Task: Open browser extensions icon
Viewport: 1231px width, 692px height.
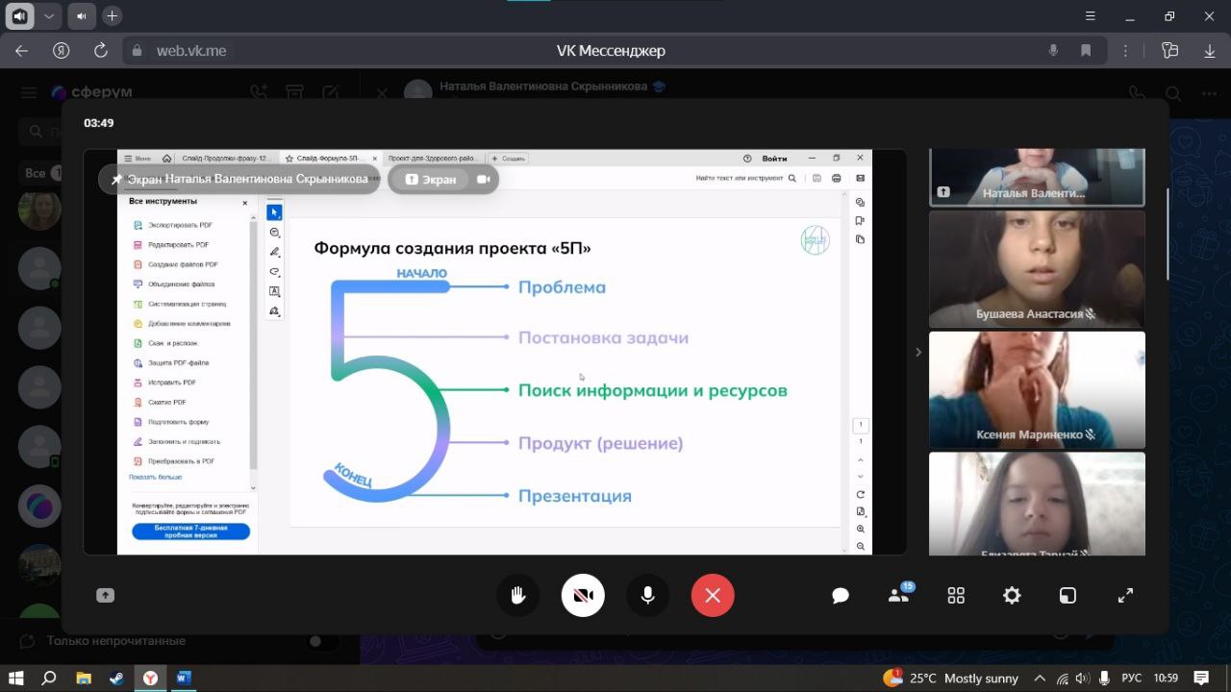Action: tap(1169, 50)
